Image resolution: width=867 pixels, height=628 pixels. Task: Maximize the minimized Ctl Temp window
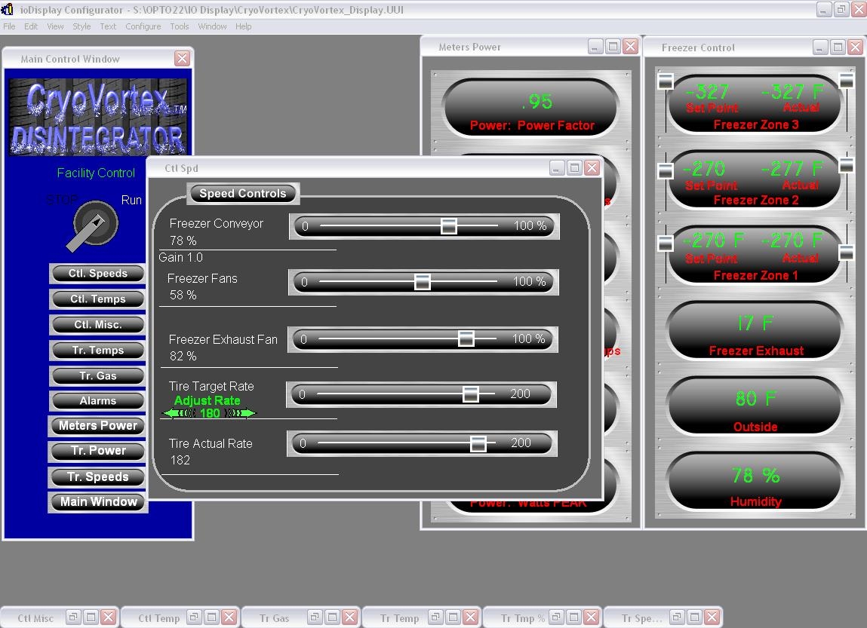211,617
